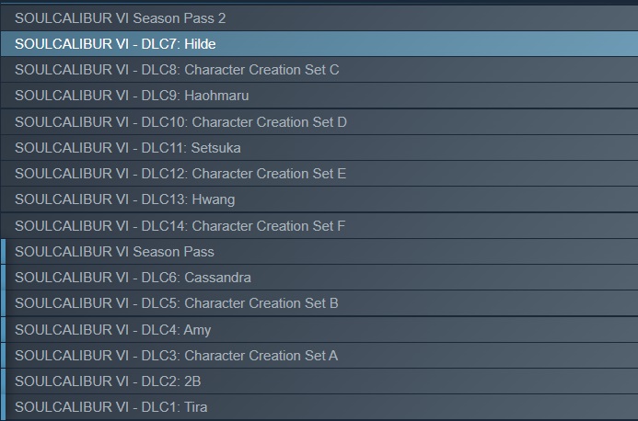This screenshot has height=421, width=638.
Task: Pick the DLC13: Hwang entry
Action: click(125, 199)
